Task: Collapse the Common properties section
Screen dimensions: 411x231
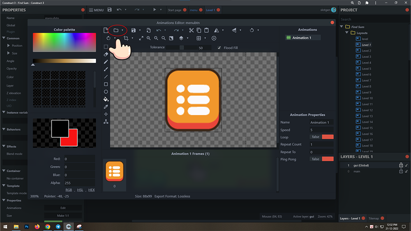Action: [x=4, y=38]
